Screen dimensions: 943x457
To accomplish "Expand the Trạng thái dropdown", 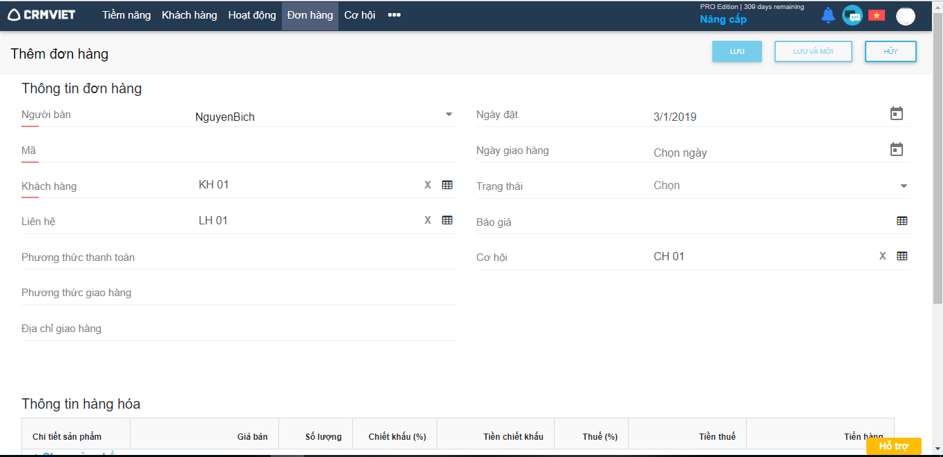I will tap(904, 186).
